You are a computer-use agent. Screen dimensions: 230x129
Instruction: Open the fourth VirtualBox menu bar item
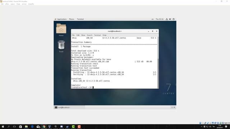(18, 4)
